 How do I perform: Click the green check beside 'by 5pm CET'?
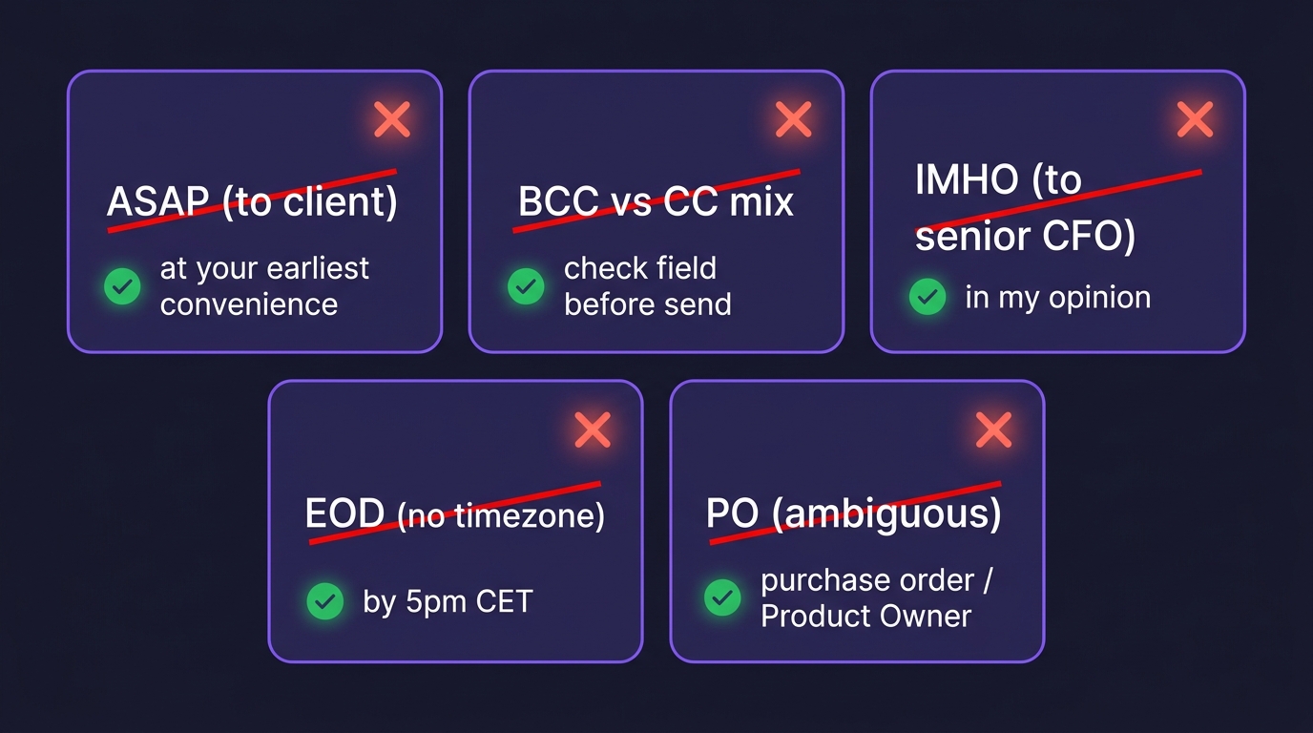325,601
